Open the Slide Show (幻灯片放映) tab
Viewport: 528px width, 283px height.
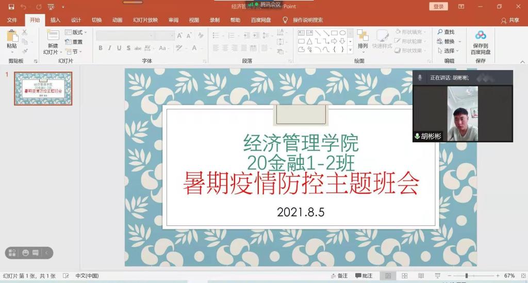[145, 20]
